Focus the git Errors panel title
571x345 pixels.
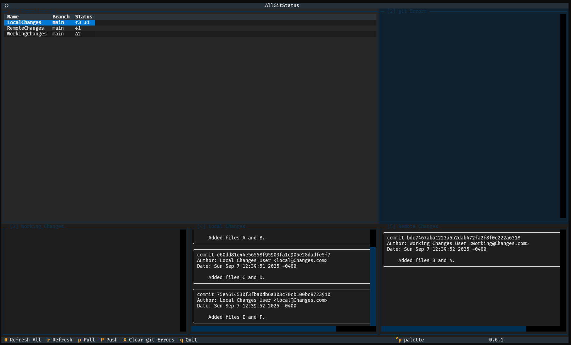407,11
